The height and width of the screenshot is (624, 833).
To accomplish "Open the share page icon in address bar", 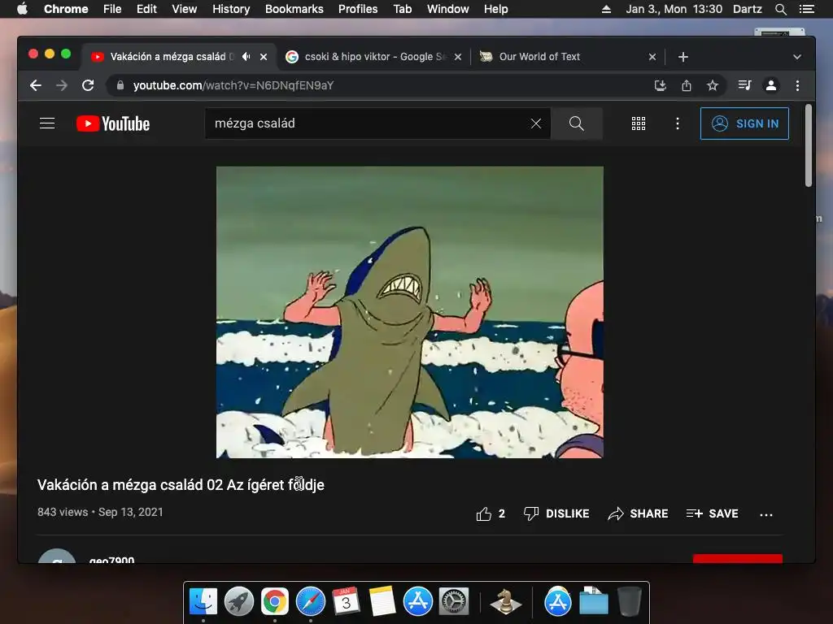I will coord(687,85).
